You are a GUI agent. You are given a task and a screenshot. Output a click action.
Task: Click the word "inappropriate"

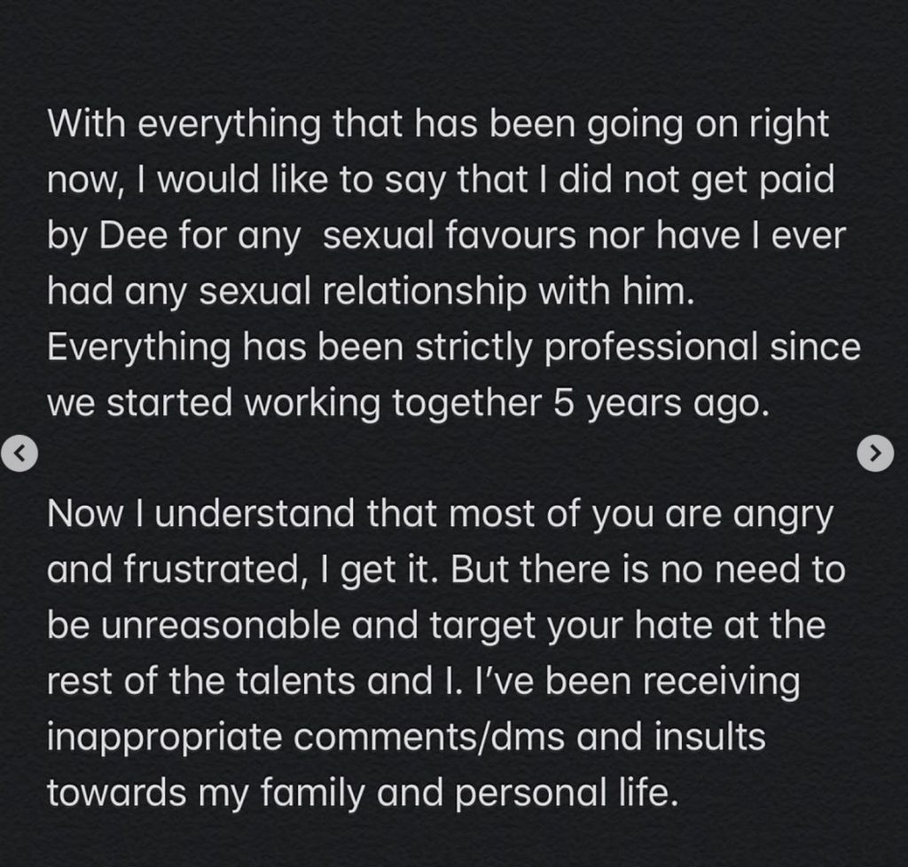(x=164, y=738)
